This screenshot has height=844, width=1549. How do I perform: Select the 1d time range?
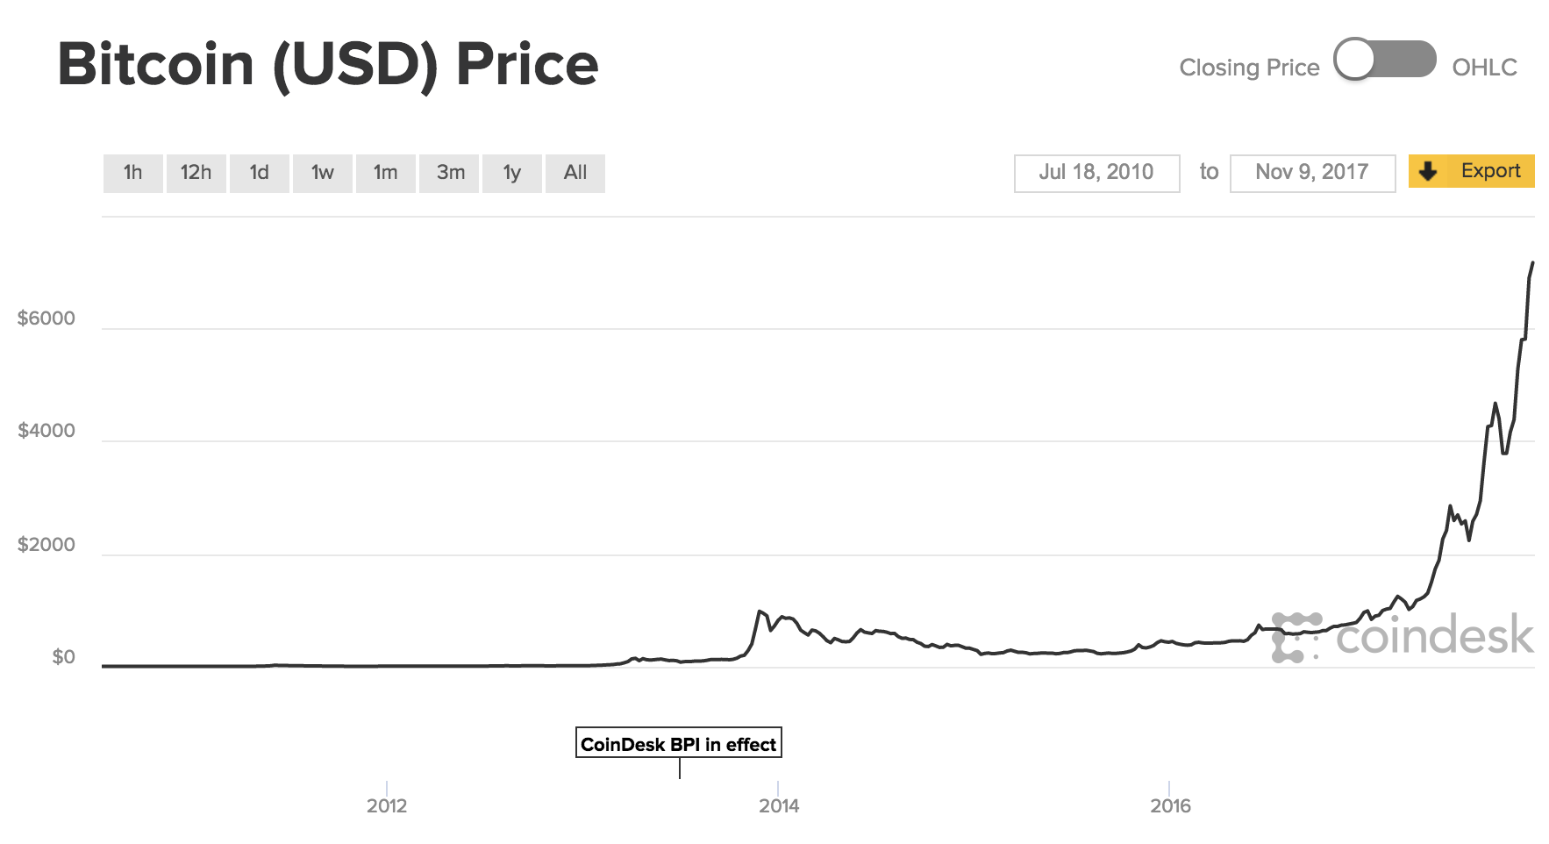pyautogui.click(x=259, y=173)
